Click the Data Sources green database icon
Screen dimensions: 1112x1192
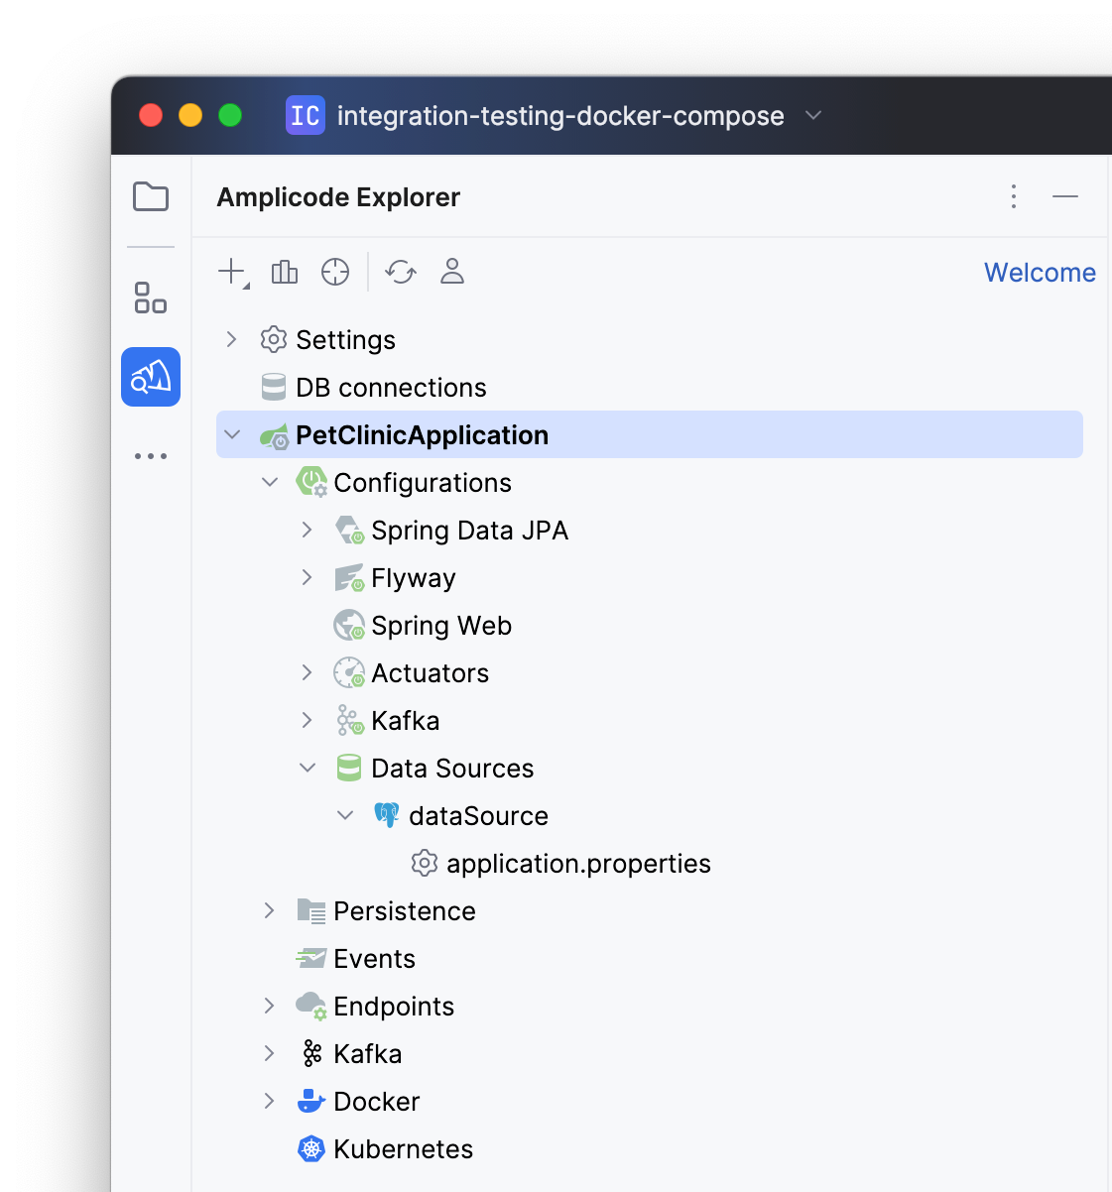pyautogui.click(x=349, y=769)
